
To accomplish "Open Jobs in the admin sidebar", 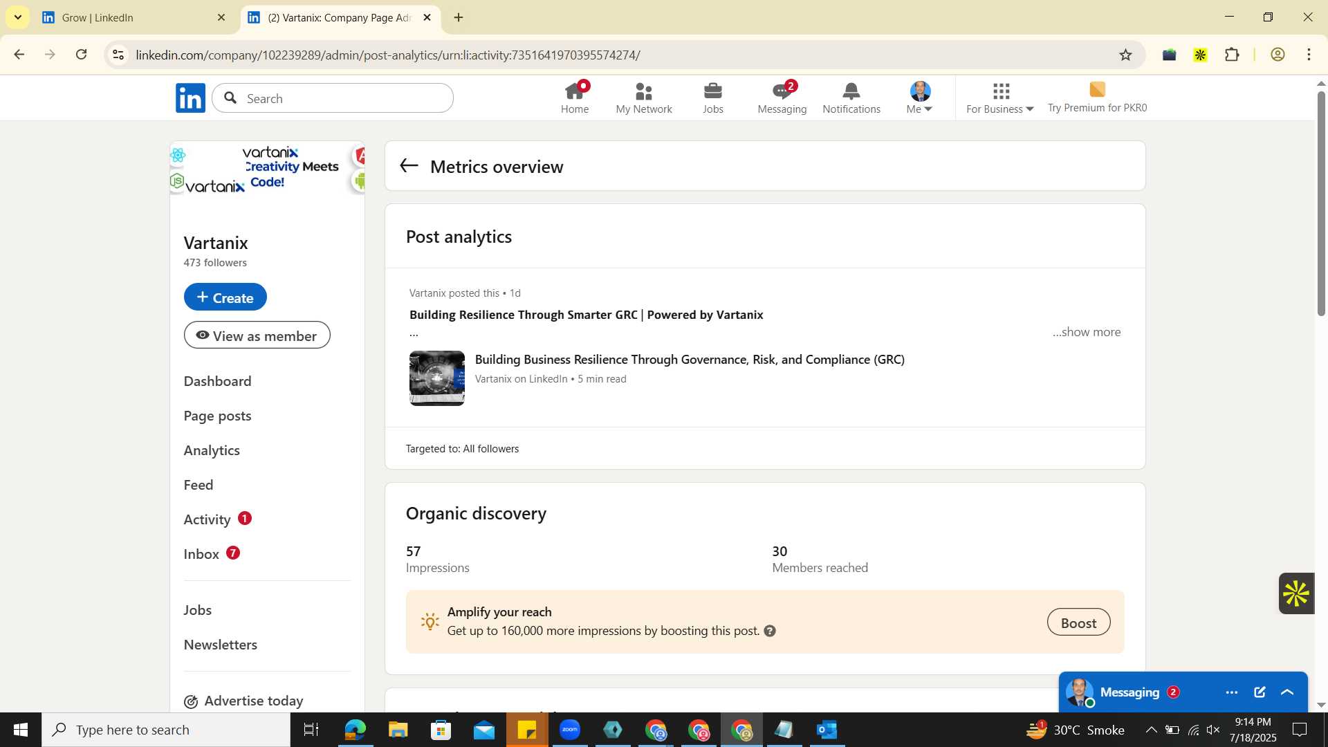I will [x=198, y=610].
